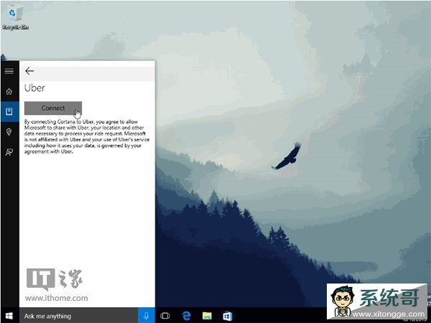
Task: Click the Uber data-sharing disclaimer paragraph
Action: click(x=87, y=136)
